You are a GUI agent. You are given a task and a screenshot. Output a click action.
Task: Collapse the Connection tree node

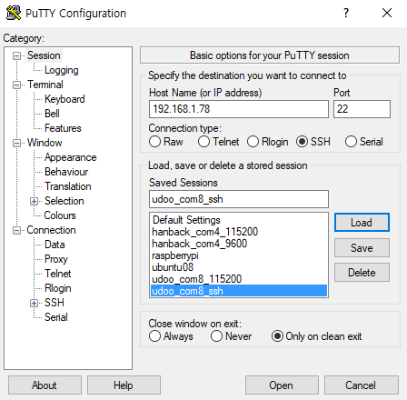pyautogui.click(x=17, y=230)
